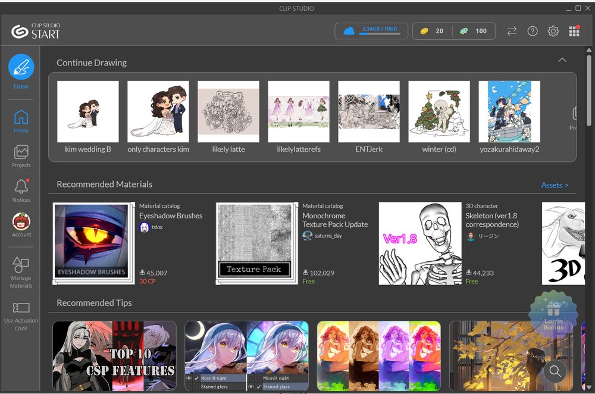Click the search magnifier button
Viewport: 595px width, 394px height.
555,371
